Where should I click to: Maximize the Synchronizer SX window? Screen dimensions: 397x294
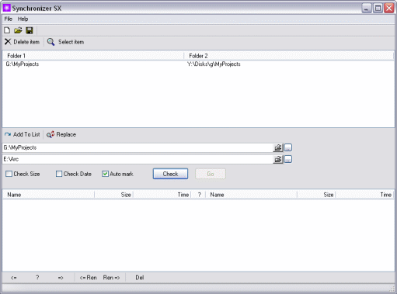coord(378,9)
